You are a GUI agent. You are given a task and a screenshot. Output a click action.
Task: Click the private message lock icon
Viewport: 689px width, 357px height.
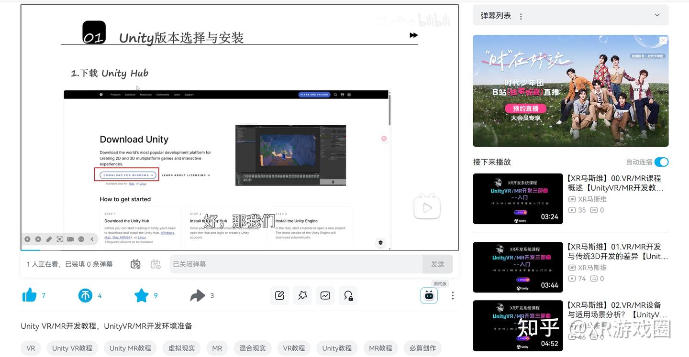(348, 295)
